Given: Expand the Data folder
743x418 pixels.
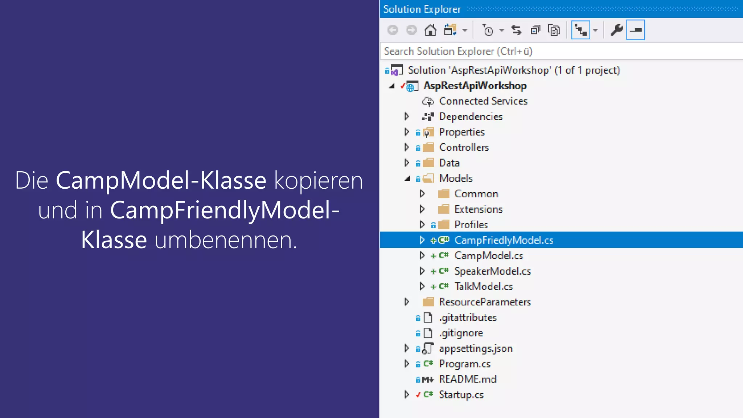Looking at the screenshot, I should pyautogui.click(x=407, y=163).
